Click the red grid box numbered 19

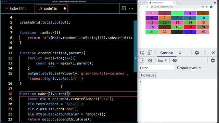click(x=190, y=27)
